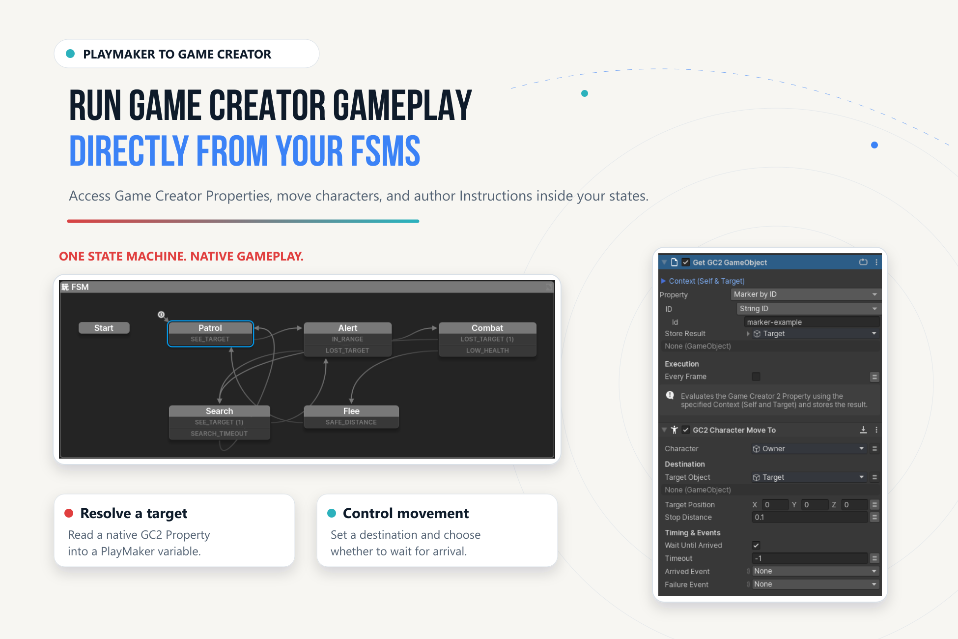958x639 pixels.
Task: Click the FSM window maximize icon
Action: 549,287
